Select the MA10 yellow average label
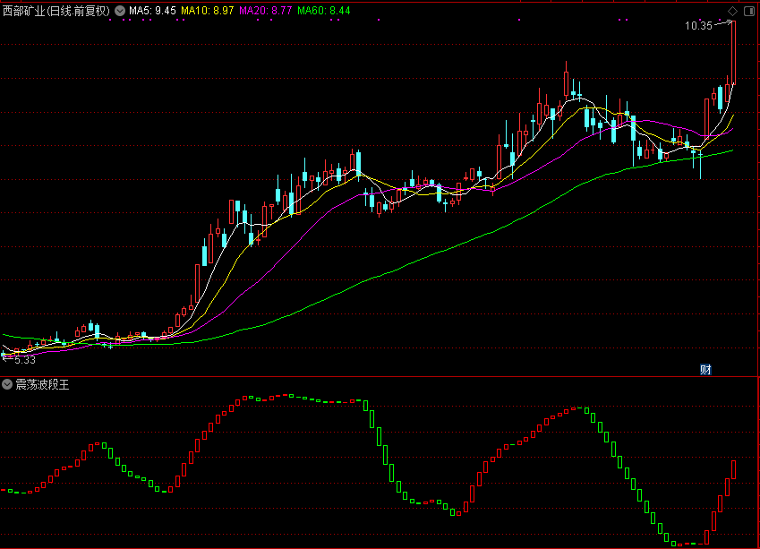 [208, 11]
